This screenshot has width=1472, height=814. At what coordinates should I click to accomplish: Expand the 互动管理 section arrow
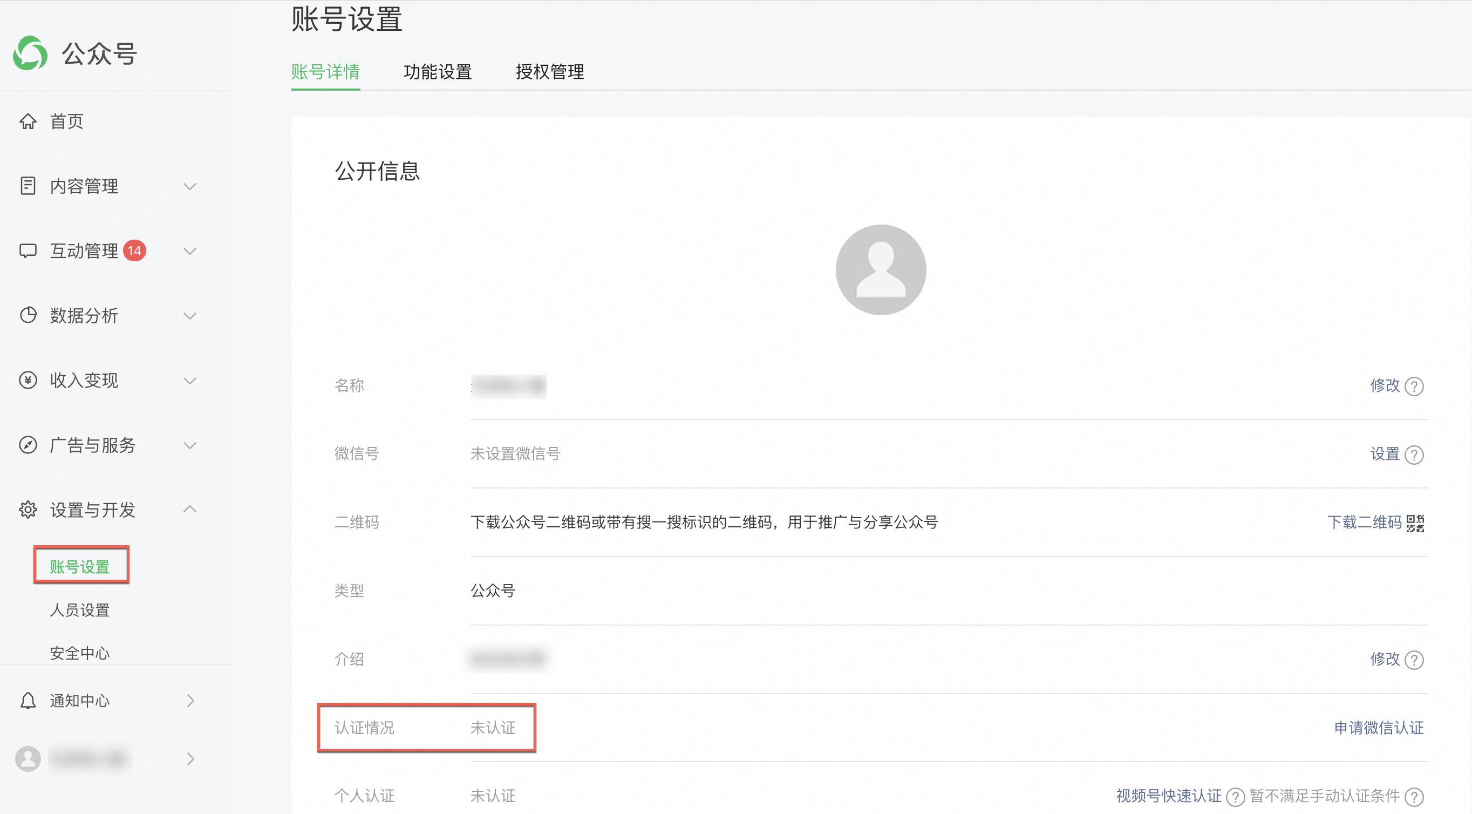(x=190, y=251)
